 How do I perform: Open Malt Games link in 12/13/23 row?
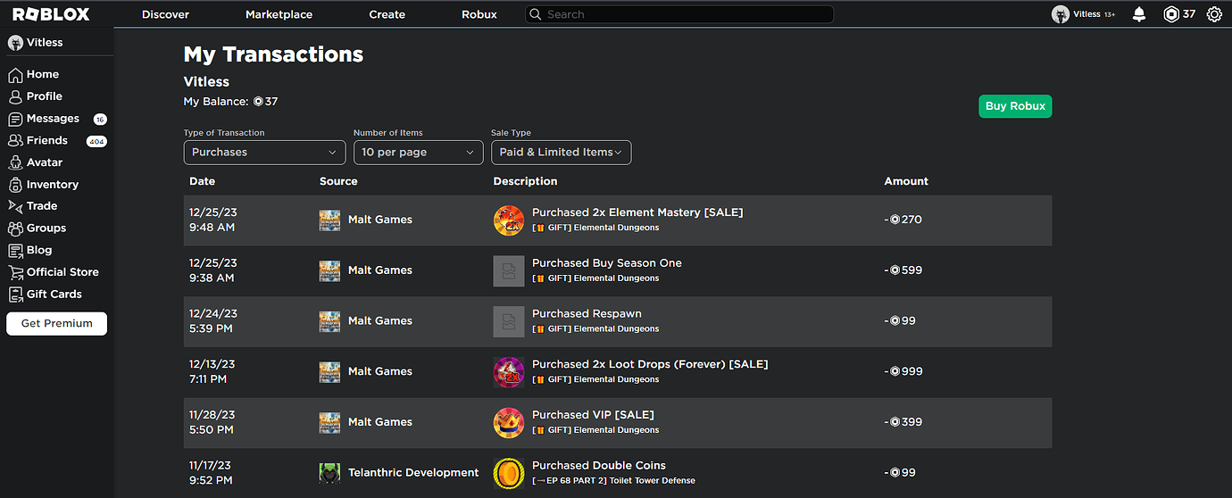click(380, 371)
